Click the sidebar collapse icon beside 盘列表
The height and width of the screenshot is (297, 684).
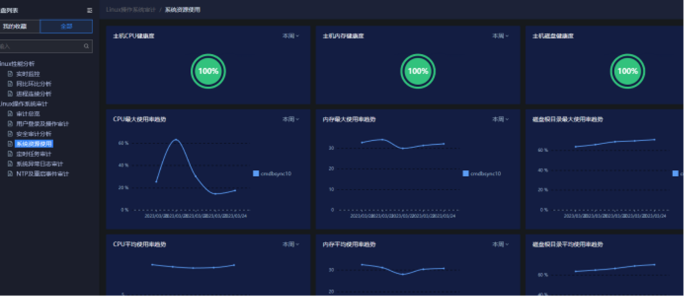(x=89, y=10)
